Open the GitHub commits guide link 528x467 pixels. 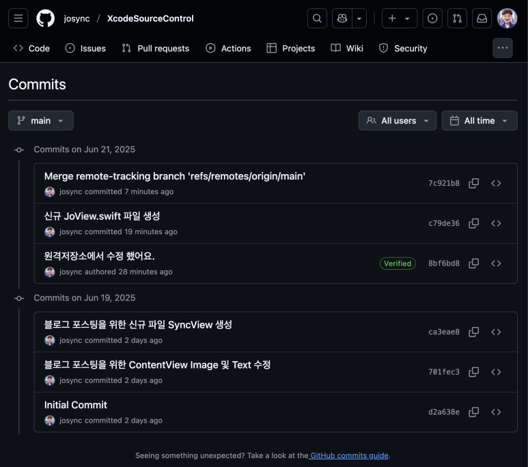(x=349, y=455)
